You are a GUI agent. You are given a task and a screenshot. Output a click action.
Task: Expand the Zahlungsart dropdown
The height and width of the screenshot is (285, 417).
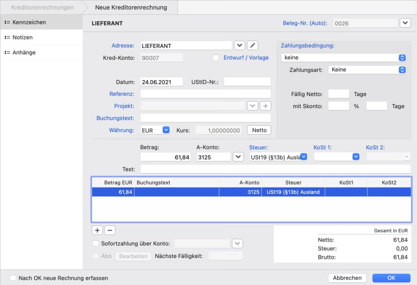click(367, 70)
